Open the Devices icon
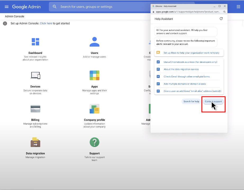Viewport: 244px width, 190px height. click(35, 75)
